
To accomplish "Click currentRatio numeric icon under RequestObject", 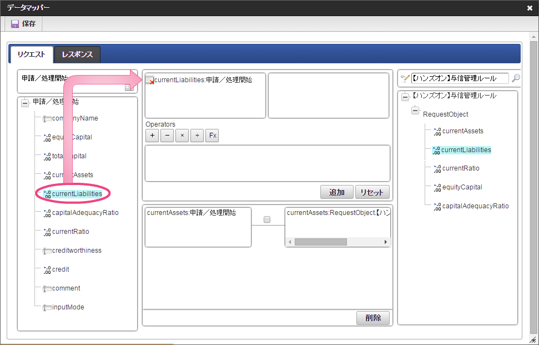I will pos(437,168).
